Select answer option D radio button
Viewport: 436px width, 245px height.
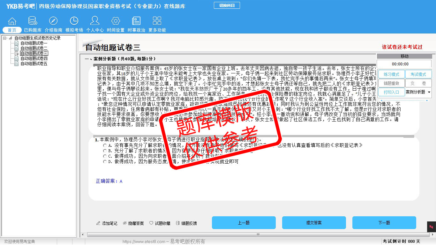[105, 162]
